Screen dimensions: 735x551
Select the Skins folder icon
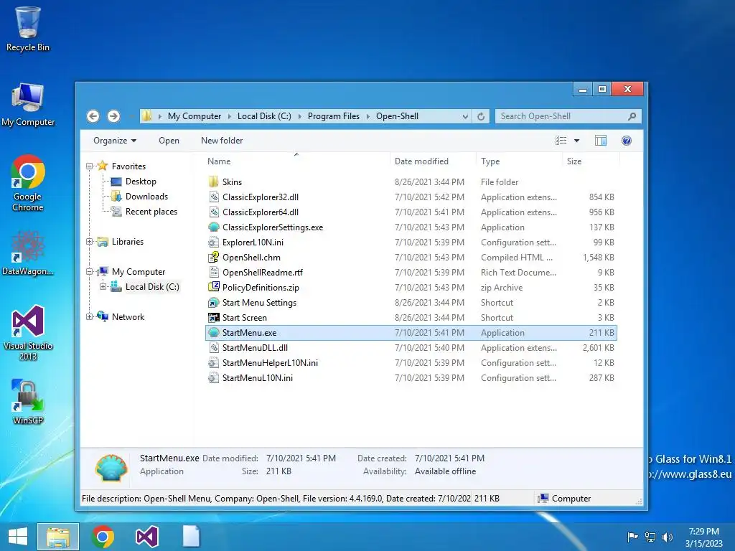coord(213,182)
